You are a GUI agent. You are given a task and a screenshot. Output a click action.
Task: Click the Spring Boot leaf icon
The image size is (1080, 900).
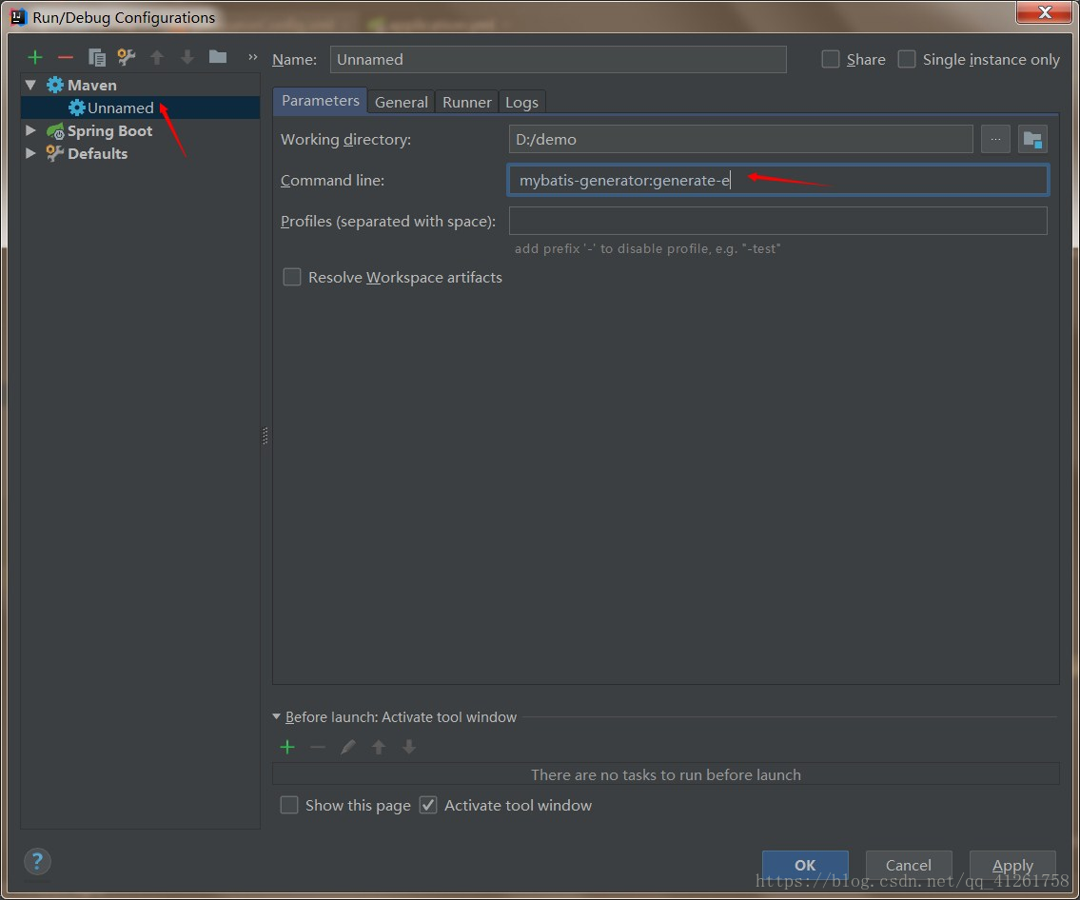click(55, 131)
